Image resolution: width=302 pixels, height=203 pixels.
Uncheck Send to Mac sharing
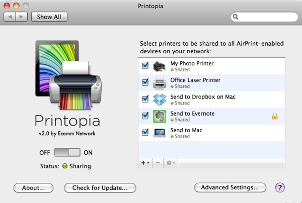[x=145, y=132]
